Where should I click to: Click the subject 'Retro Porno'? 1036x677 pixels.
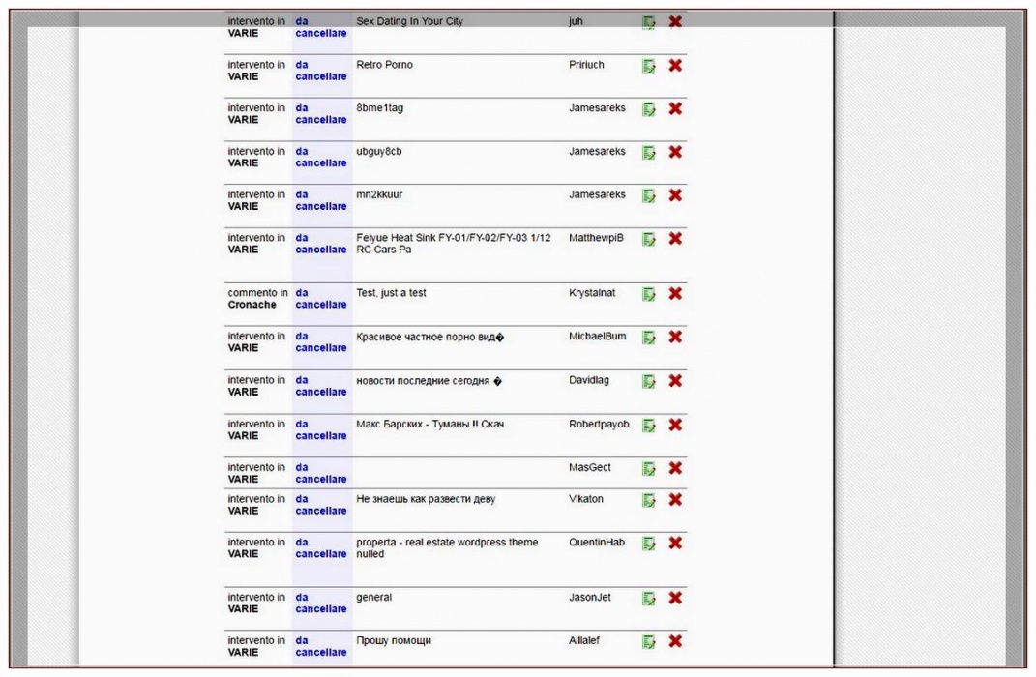pyautogui.click(x=385, y=65)
